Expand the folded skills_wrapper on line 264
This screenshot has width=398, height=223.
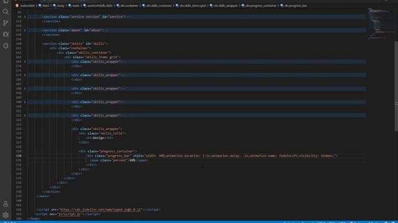(25, 62)
